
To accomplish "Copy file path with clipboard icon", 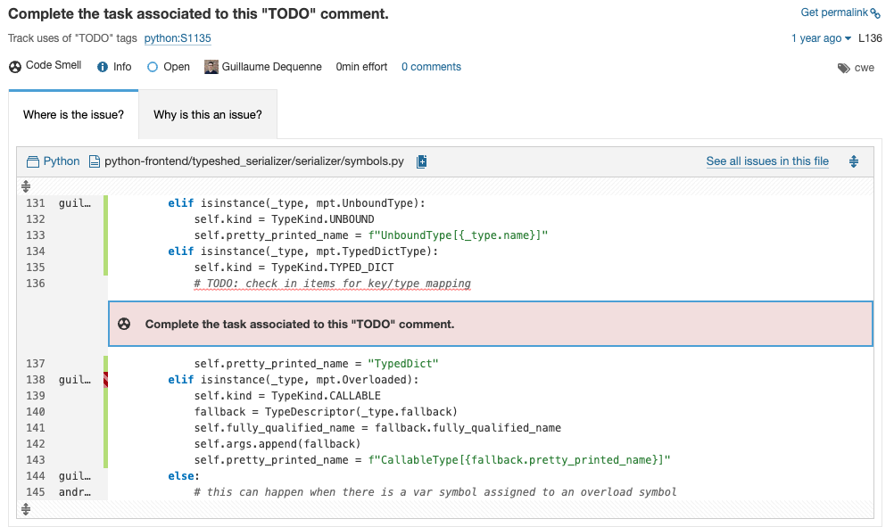I will (422, 161).
